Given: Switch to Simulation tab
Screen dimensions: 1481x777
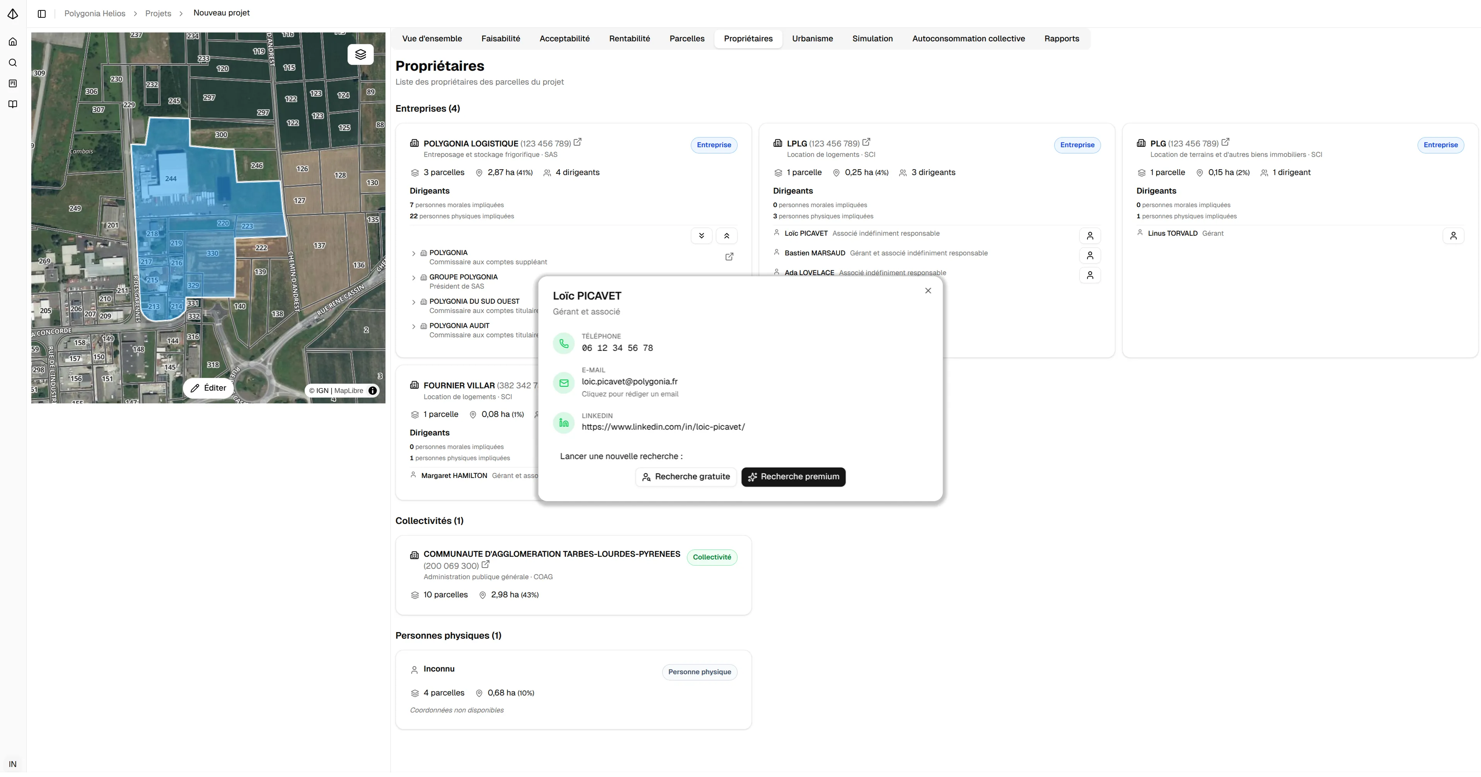Looking at the screenshot, I should click(x=872, y=39).
